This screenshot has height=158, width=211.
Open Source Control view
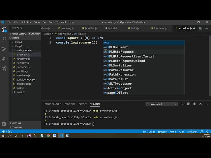coord(4,49)
